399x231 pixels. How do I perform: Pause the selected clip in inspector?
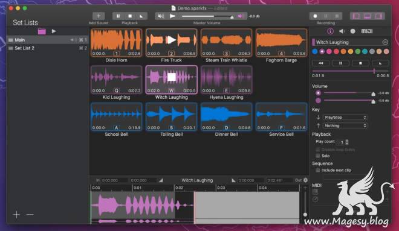340,63
